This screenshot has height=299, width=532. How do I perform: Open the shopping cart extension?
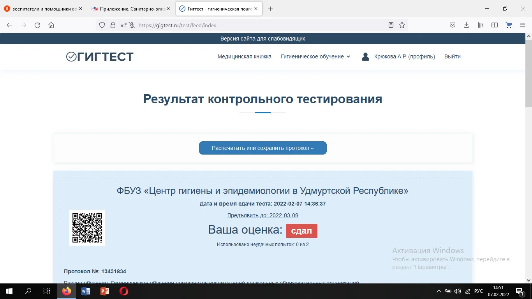509,25
